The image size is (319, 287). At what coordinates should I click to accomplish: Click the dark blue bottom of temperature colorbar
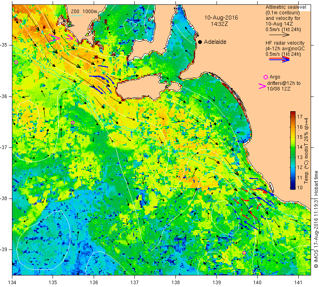(x=293, y=188)
